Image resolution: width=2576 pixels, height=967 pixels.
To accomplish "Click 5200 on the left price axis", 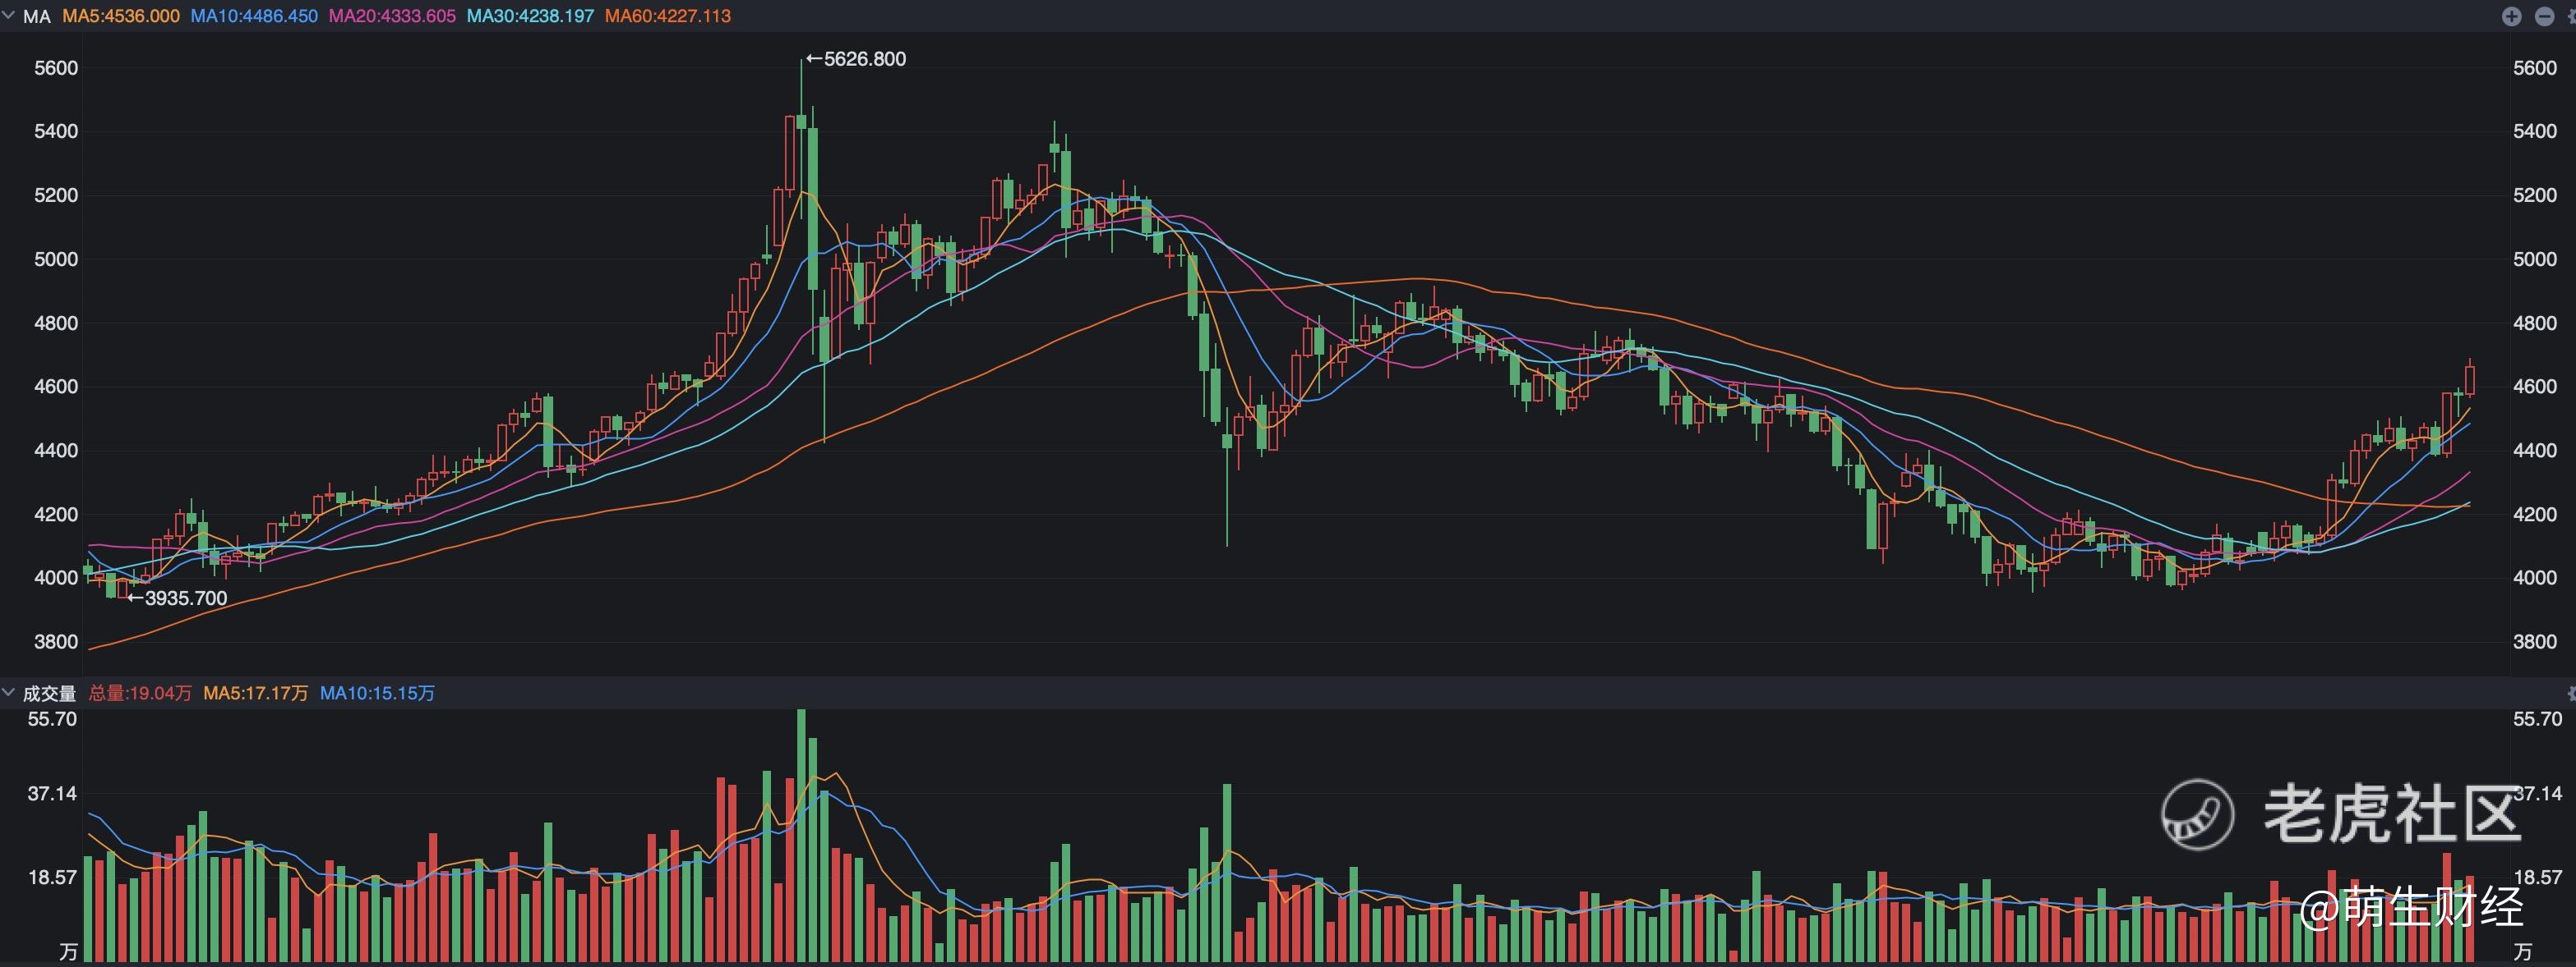I will click(x=56, y=196).
